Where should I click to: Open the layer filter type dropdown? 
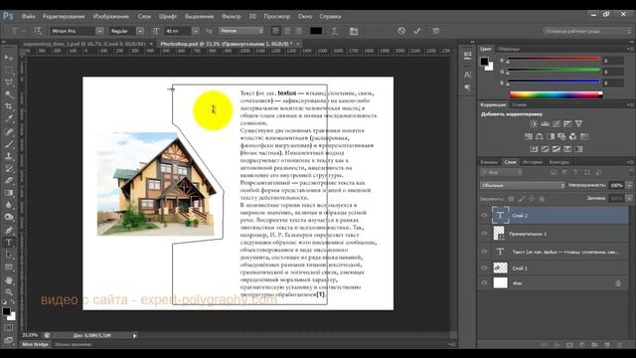502,172
